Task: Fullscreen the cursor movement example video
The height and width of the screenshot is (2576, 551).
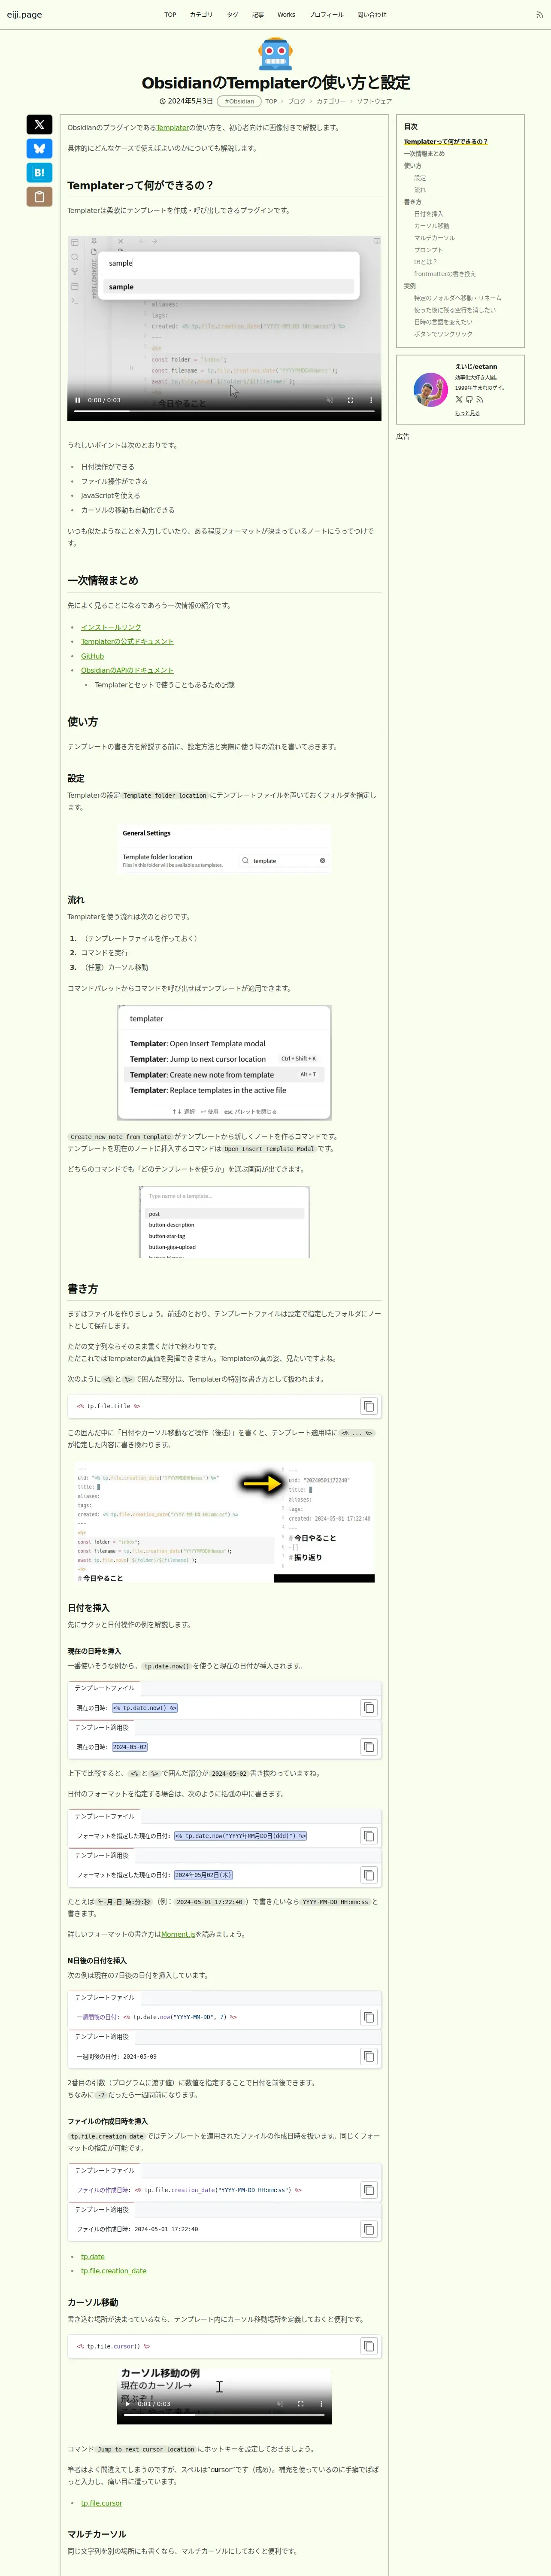Action: pyautogui.click(x=300, y=2403)
